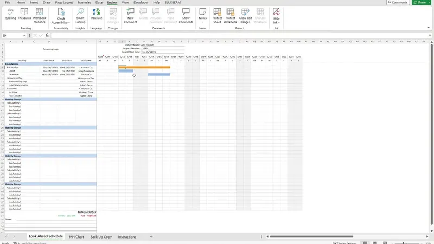The width and height of the screenshot is (434, 244).
Task: Click the orange Excavation Gantt bar
Action: (x=144, y=67)
